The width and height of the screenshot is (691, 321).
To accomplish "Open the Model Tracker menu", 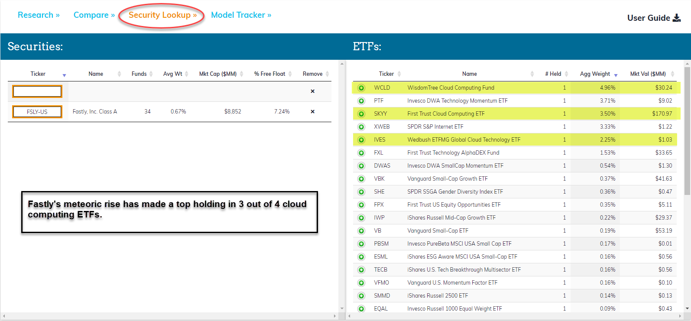I will 241,15.
